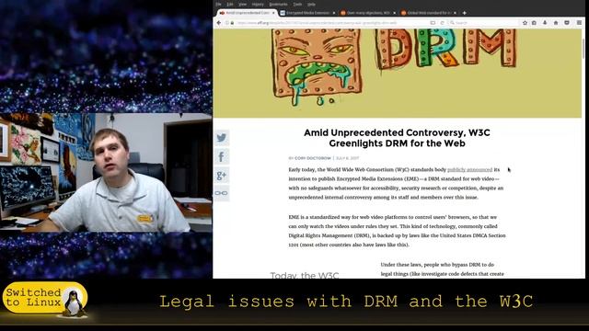The height and width of the screenshot is (331, 589).
Task: Open the Help menu
Action: [x=311, y=4]
